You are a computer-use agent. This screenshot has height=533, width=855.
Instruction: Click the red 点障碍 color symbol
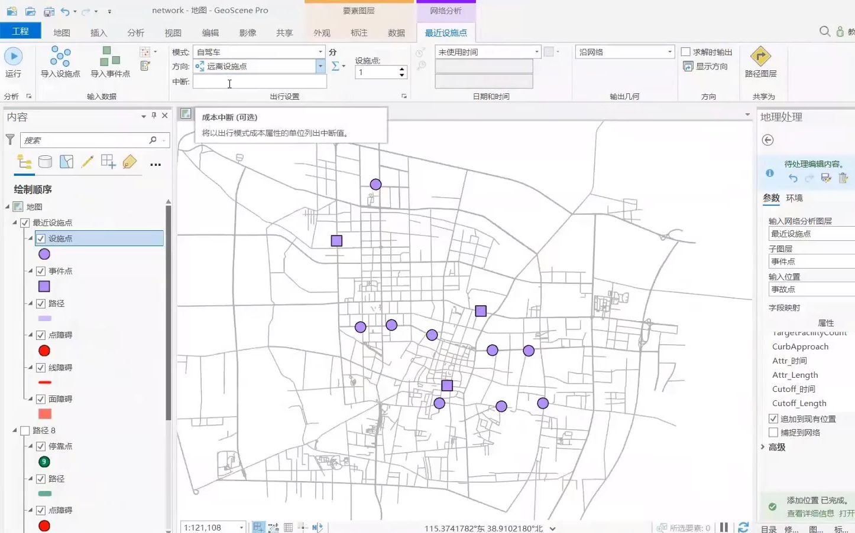(x=44, y=350)
